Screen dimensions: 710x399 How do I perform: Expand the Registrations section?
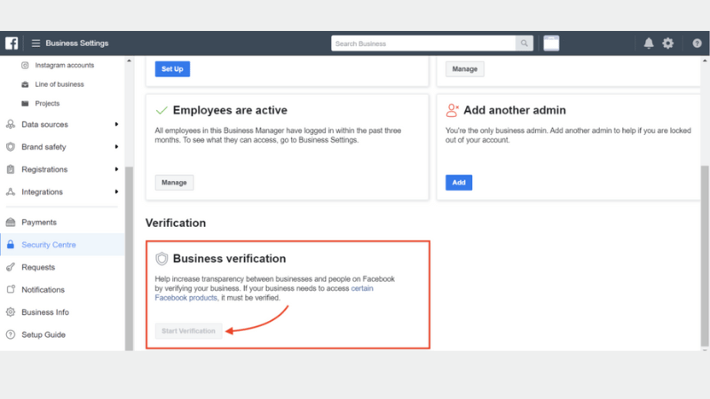pos(116,169)
